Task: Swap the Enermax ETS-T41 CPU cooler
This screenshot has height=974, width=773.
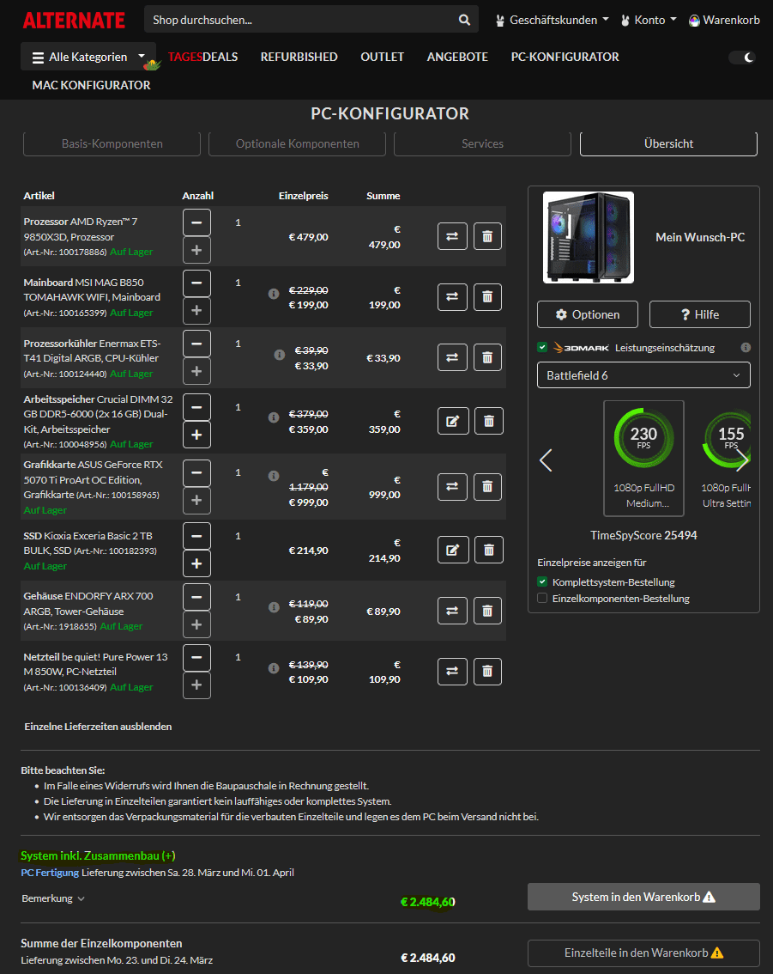Action: tap(452, 357)
